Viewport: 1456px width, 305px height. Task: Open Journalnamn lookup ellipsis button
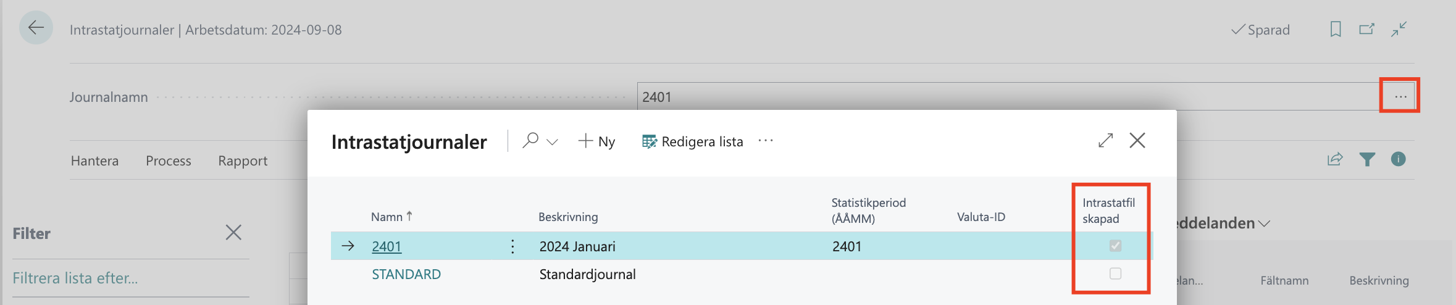1400,97
